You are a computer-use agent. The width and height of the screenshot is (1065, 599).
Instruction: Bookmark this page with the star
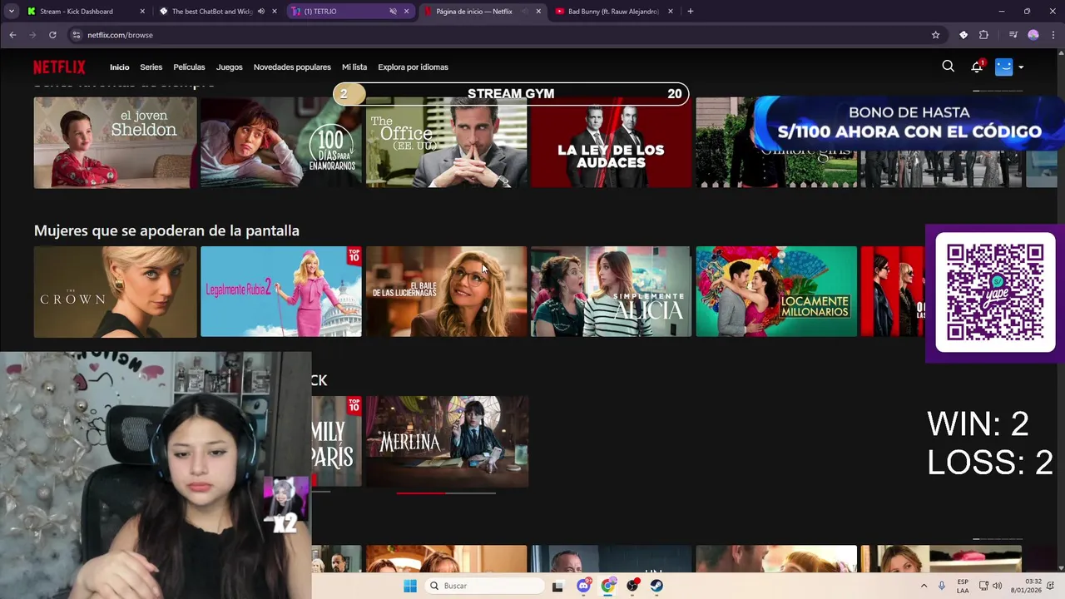click(x=935, y=35)
